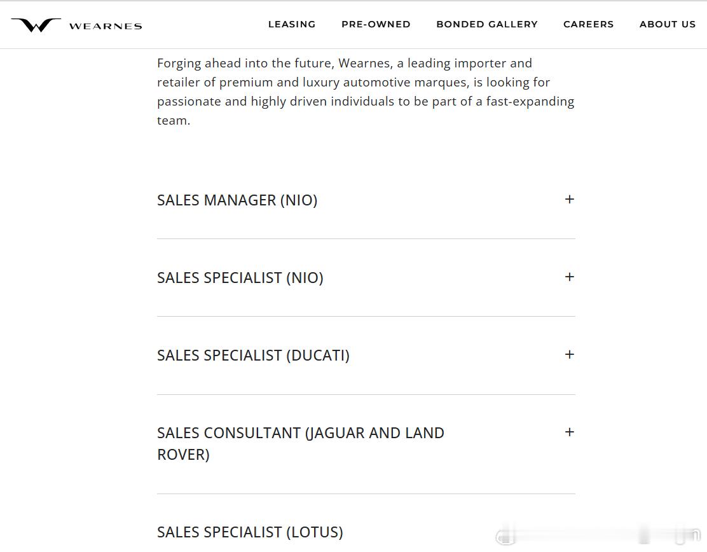This screenshot has height=552, width=707.
Task: Click plus icon for Sales Specialist (Ducati)
Action: pyautogui.click(x=570, y=354)
